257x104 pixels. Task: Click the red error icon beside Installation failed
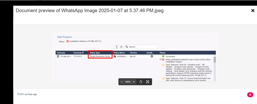68,41
